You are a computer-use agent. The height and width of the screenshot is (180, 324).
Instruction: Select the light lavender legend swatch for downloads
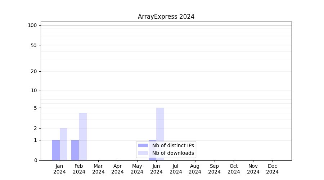[143, 153]
